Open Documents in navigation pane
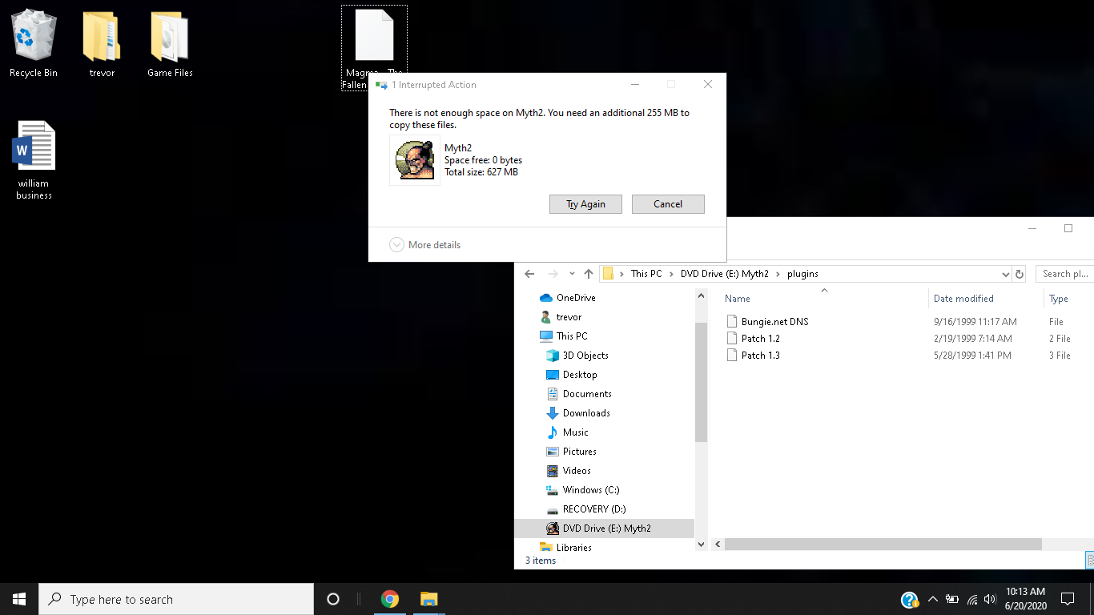 tap(579, 394)
